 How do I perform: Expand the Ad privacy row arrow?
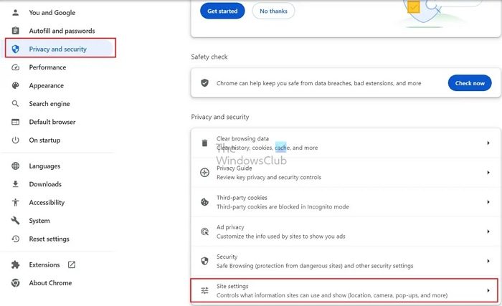coord(488,231)
